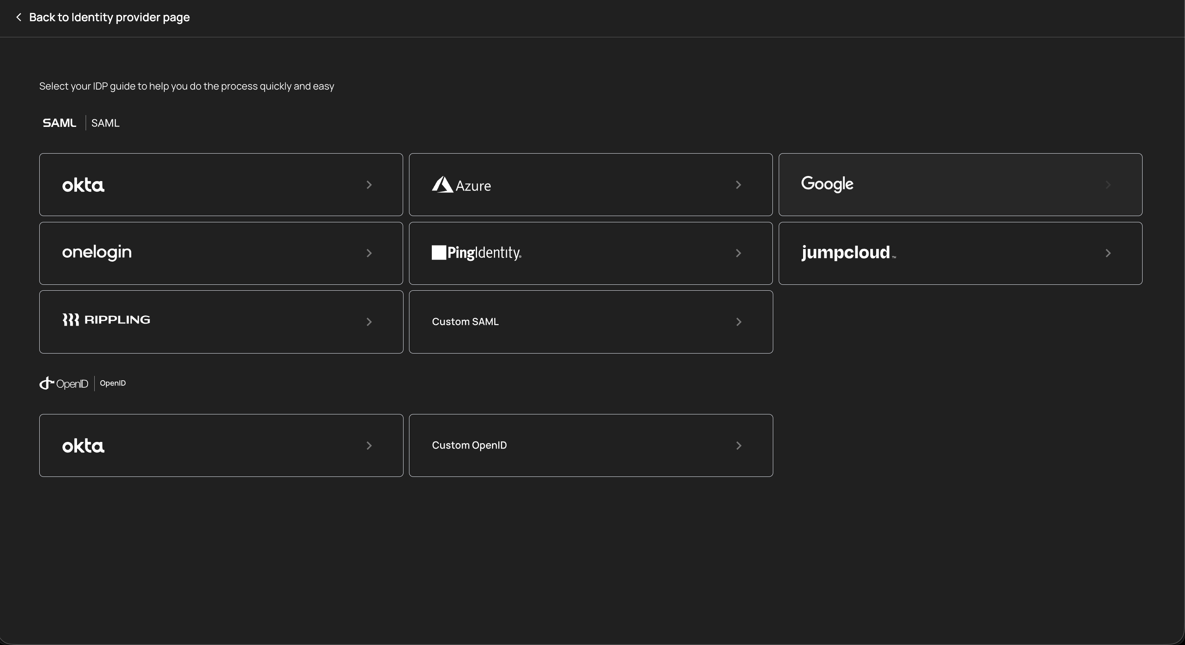The image size is (1185, 645).
Task: Click the OpenID section logo
Action: coord(64,383)
